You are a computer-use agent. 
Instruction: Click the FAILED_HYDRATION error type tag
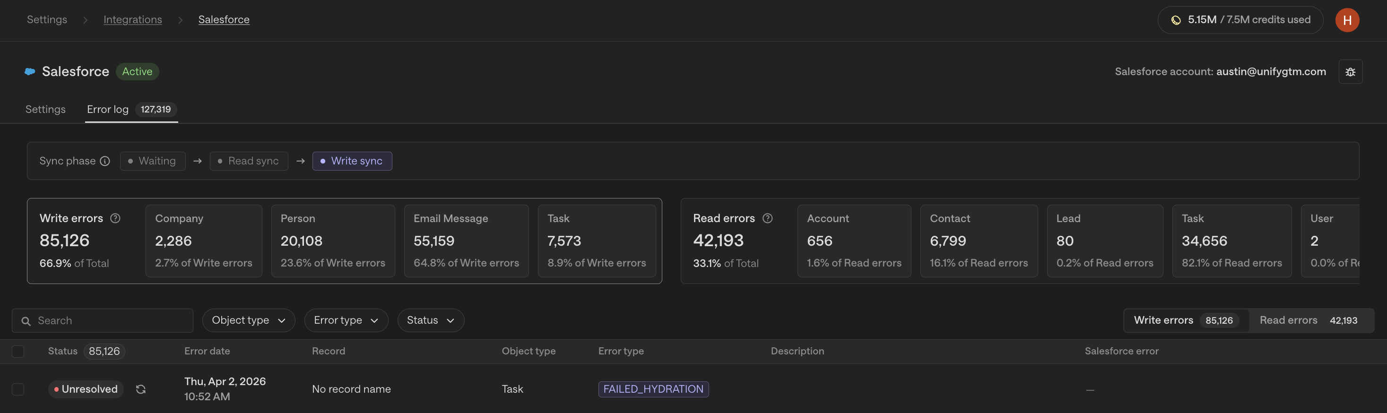[653, 389]
